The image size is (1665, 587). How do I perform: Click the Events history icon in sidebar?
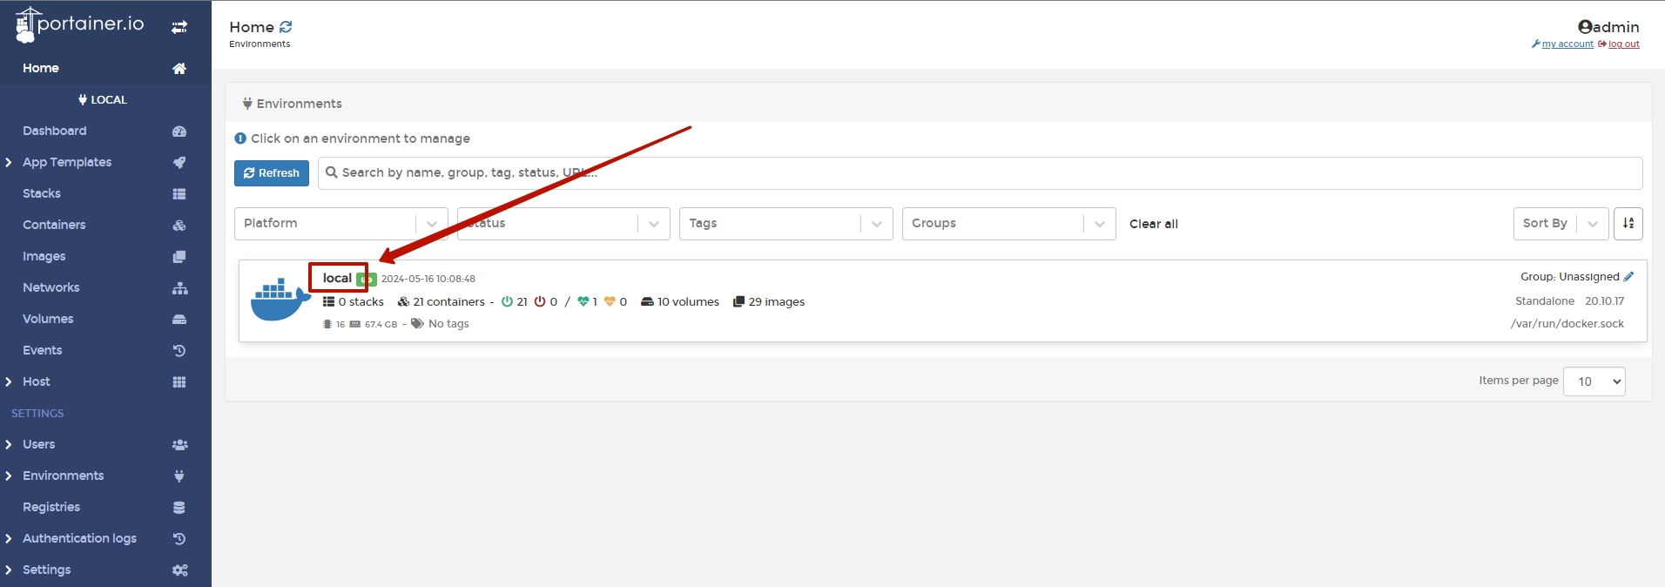pos(179,351)
